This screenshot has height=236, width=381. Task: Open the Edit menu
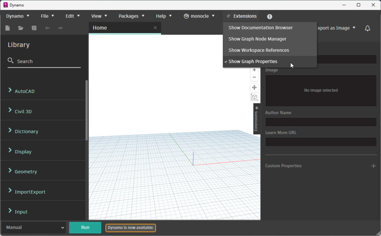click(x=73, y=16)
